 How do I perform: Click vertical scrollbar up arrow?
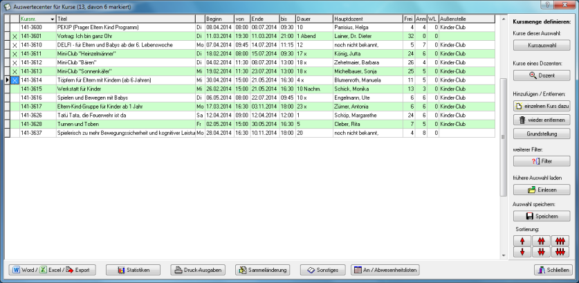point(504,19)
